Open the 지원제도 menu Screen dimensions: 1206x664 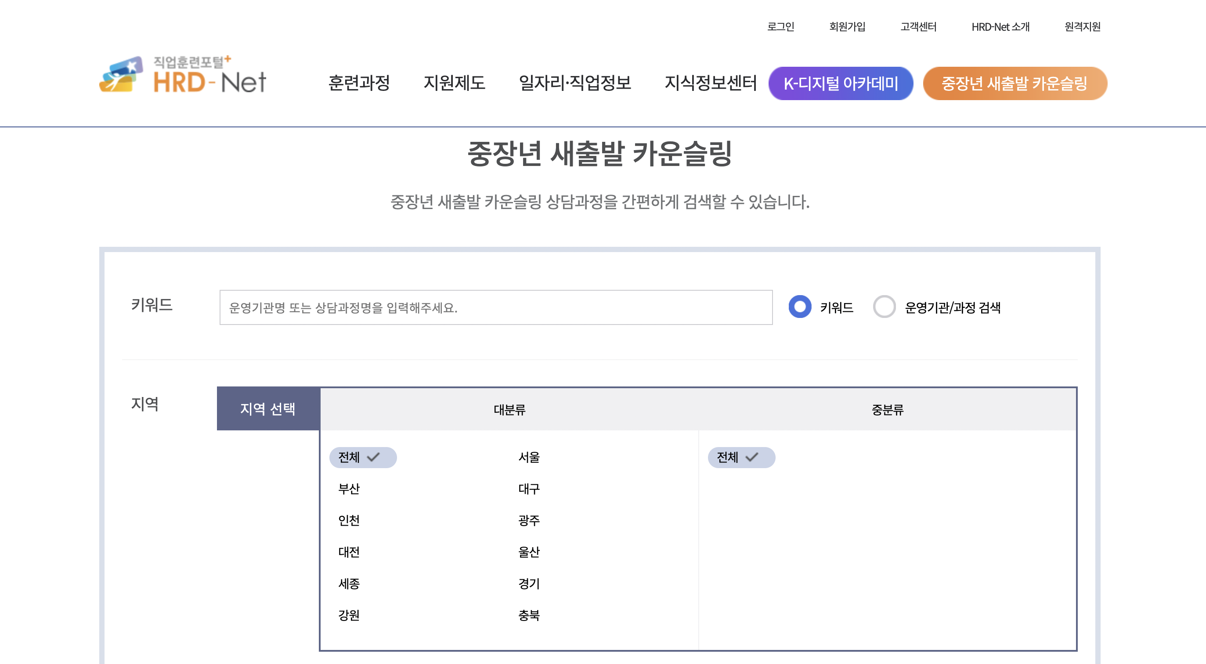pos(454,83)
